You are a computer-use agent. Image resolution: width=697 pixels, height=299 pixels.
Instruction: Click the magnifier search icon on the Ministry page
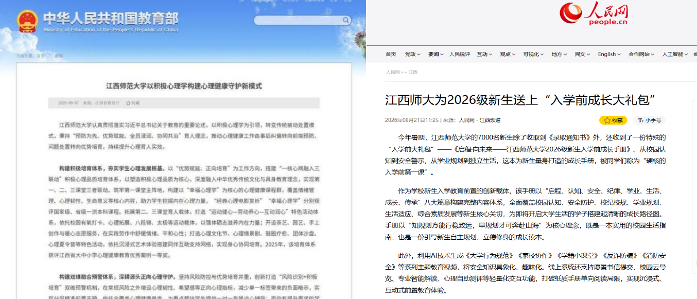tap(345, 21)
